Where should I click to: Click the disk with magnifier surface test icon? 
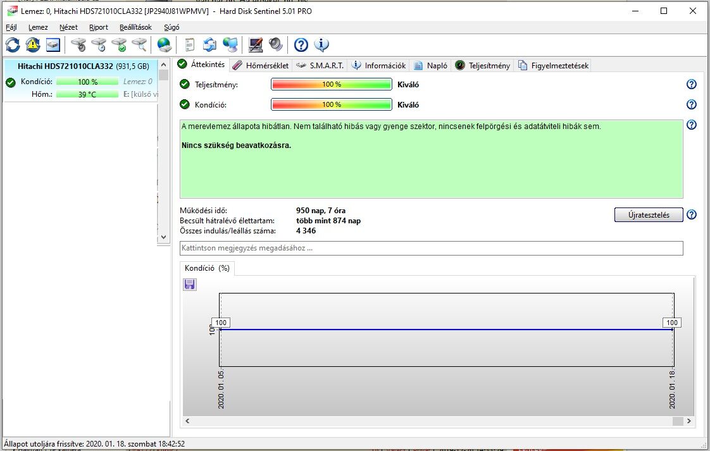pyautogui.click(x=139, y=44)
